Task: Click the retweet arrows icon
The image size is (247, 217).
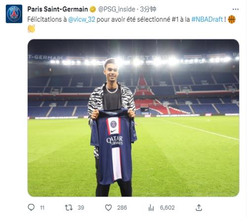Action: tap(69, 208)
